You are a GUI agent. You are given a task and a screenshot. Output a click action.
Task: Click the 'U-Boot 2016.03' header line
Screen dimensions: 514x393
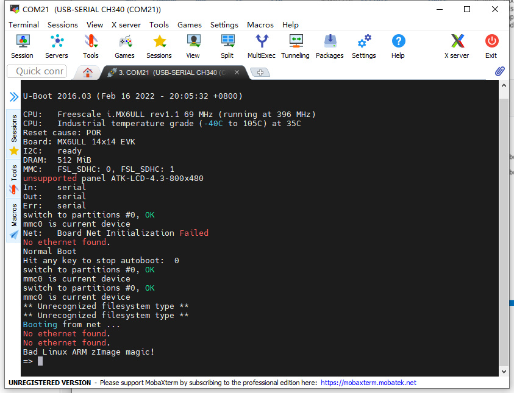[133, 96]
